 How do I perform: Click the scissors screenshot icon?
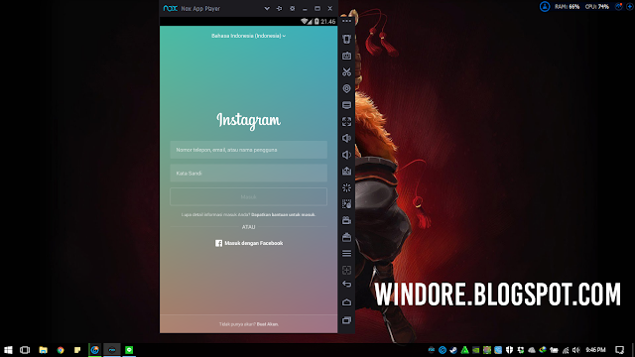346,72
